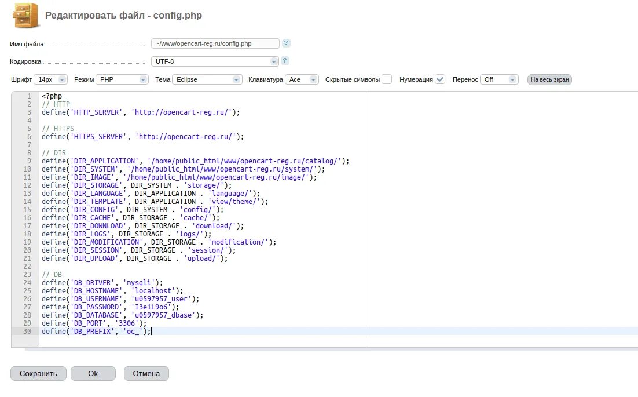The image size is (638, 397).
Task: Click the DIR_MODIFICATION define line
Action: tap(159, 242)
